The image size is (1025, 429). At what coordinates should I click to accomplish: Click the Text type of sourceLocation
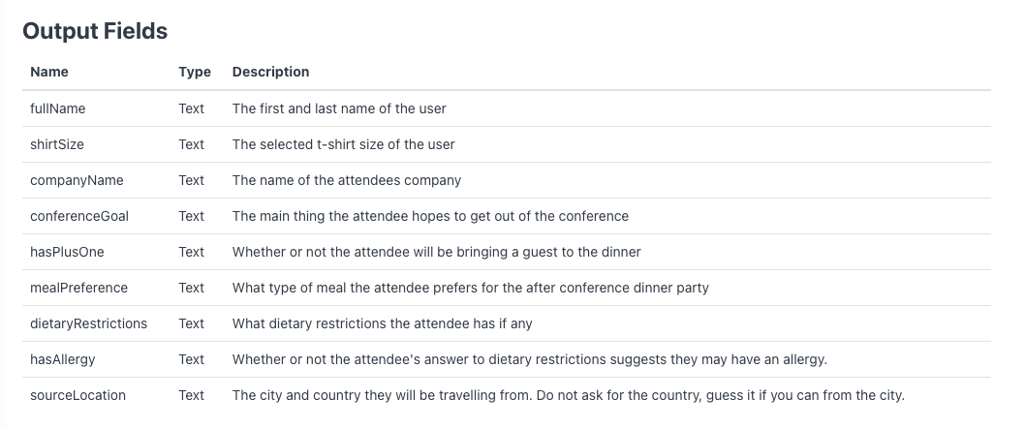(x=192, y=396)
